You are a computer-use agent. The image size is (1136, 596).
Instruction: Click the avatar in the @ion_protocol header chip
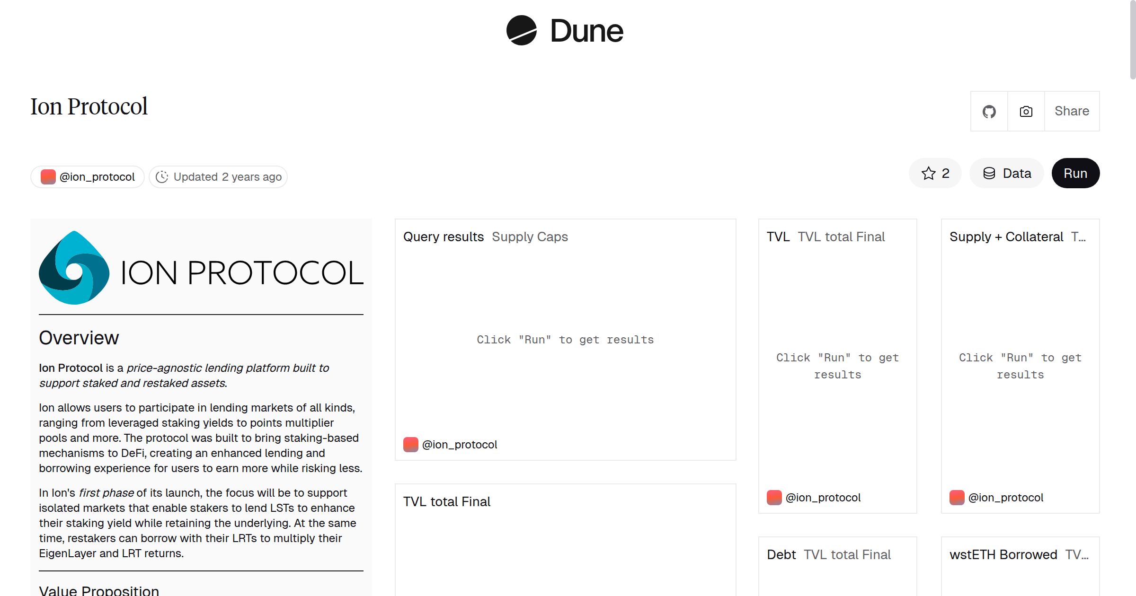(x=48, y=177)
